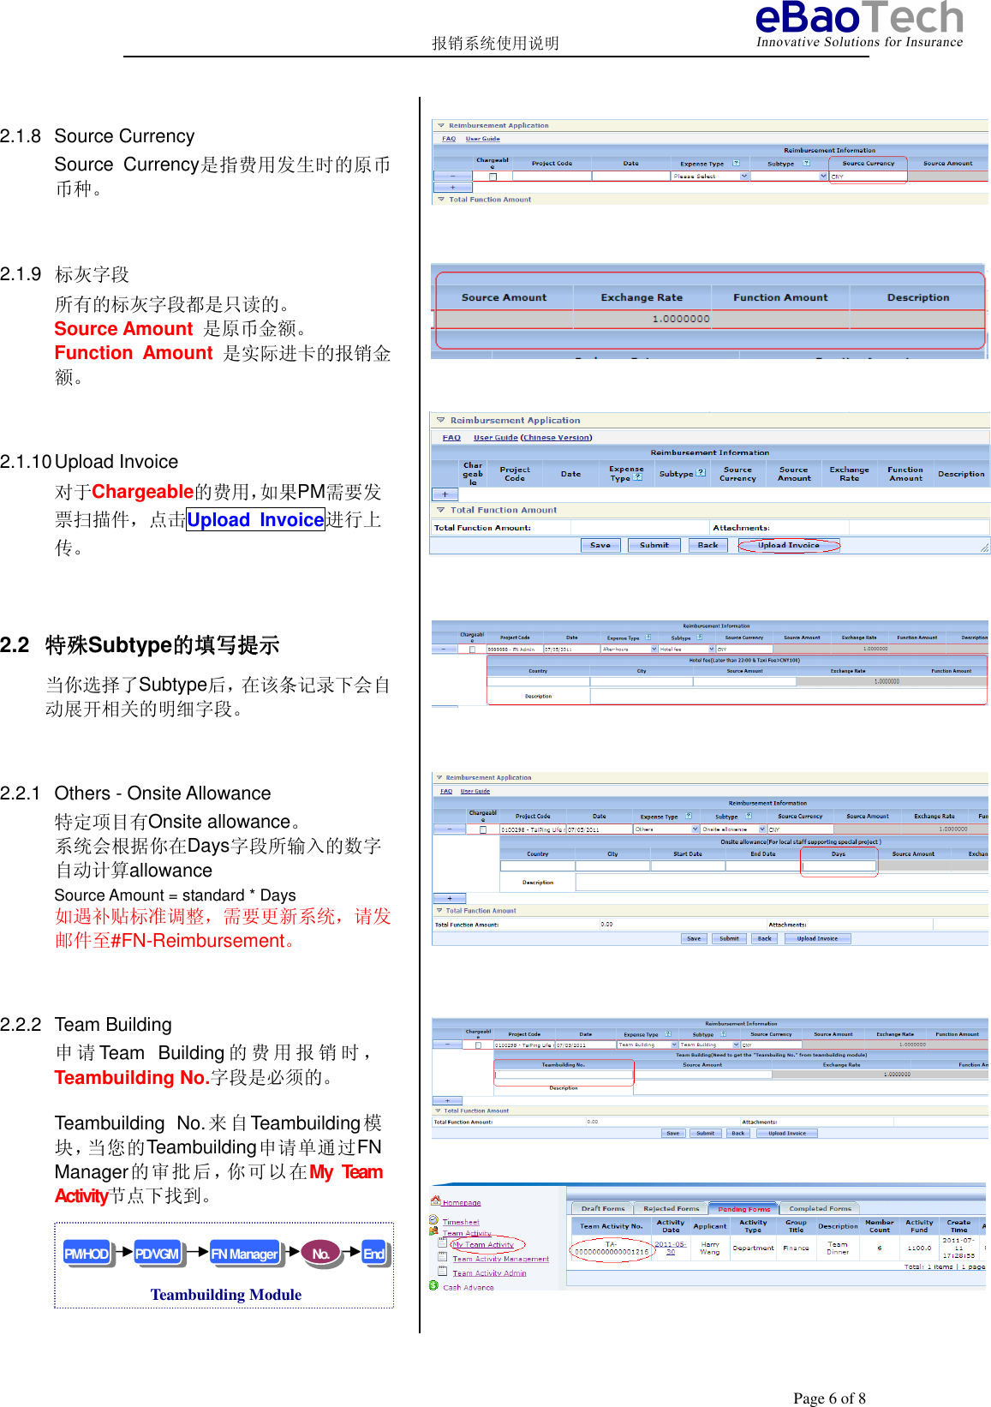This screenshot has width=991, height=1407.
Task: Click Subtype help icon in Onsite Allowance screenshot
Action: click(x=749, y=816)
